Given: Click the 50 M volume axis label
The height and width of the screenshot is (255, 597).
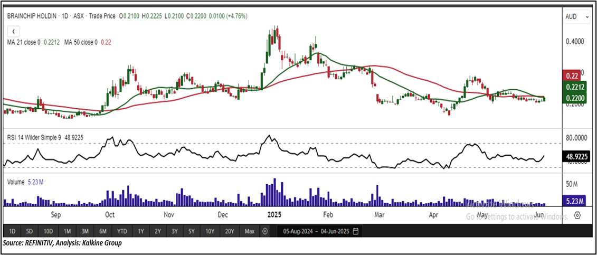Looking at the screenshot, I should [x=572, y=185].
